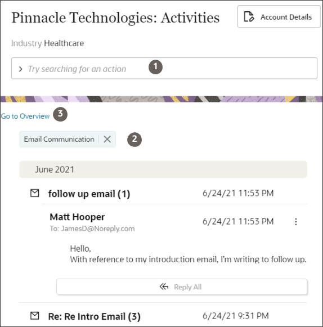Follow the Go to Overview link
Image resolution: width=323 pixels, height=327 pixels.
(x=25, y=116)
